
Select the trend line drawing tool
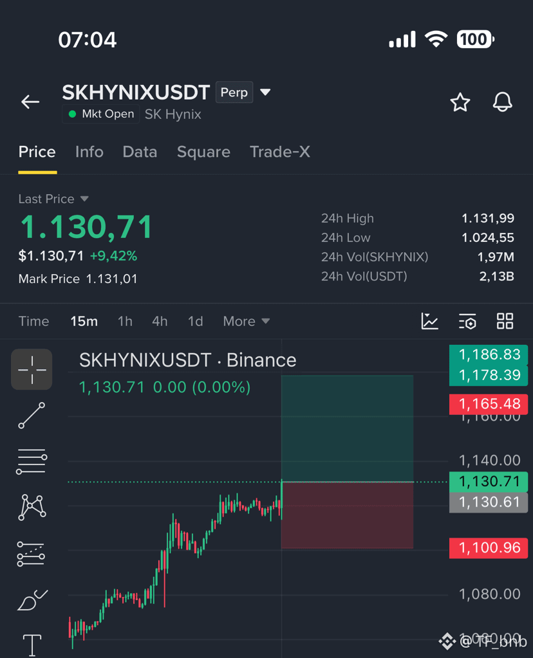pyautogui.click(x=32, y=416)
